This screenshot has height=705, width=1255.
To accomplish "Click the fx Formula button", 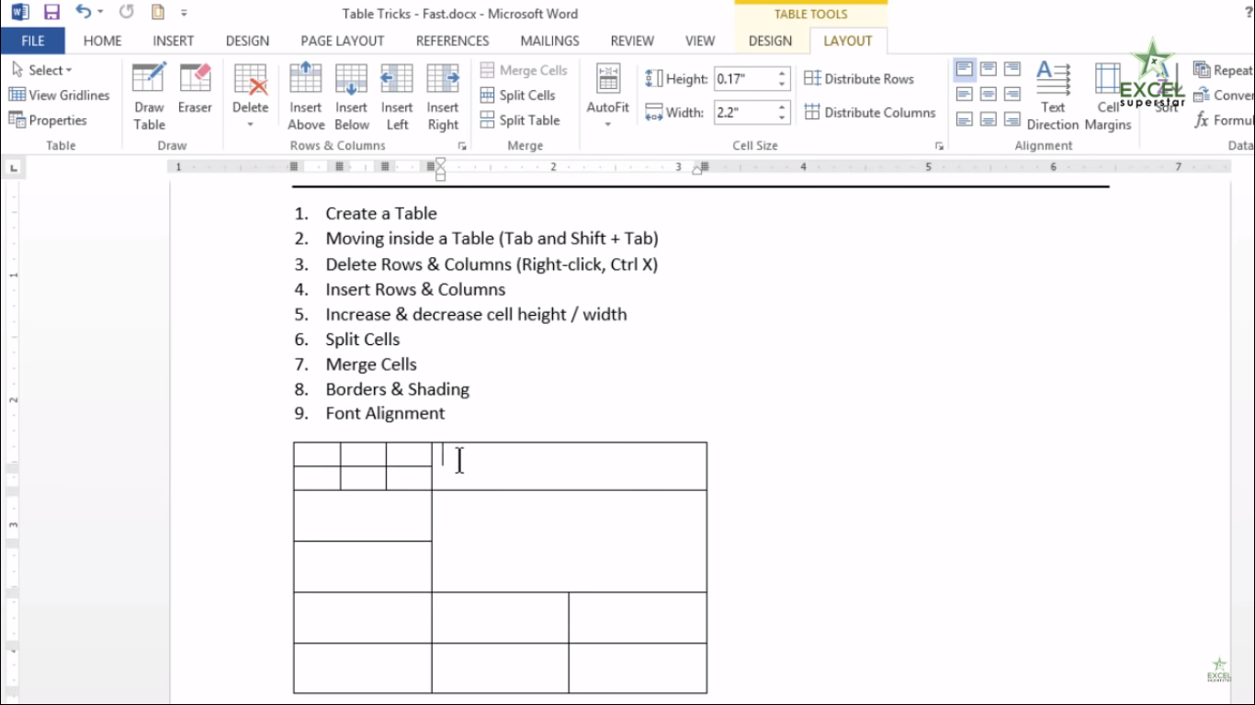I will tap(1222, 119).
